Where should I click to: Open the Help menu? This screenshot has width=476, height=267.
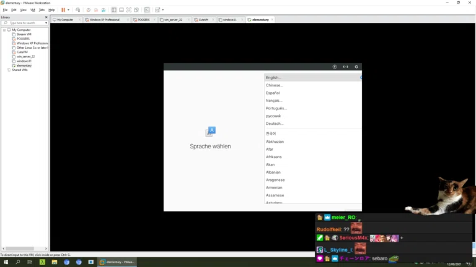(51, 10)
